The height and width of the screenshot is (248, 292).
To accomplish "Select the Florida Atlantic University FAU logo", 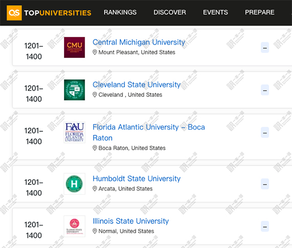I will coord(74,132).
